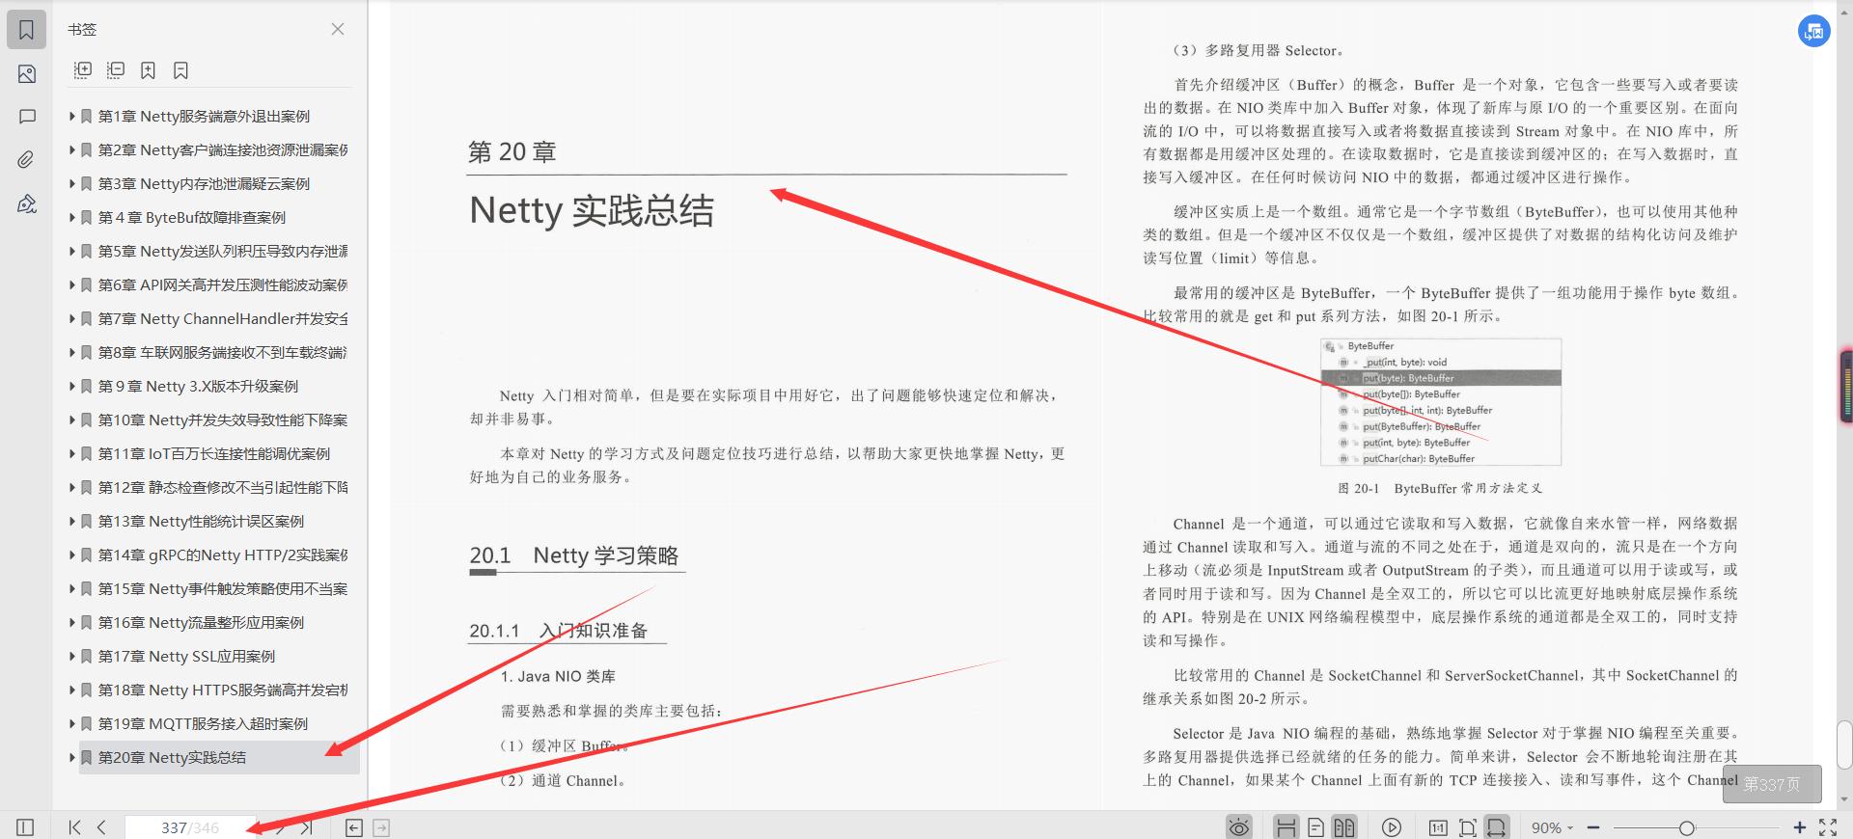Open the comments sidebar panel icon

click(x=27, y=117)
